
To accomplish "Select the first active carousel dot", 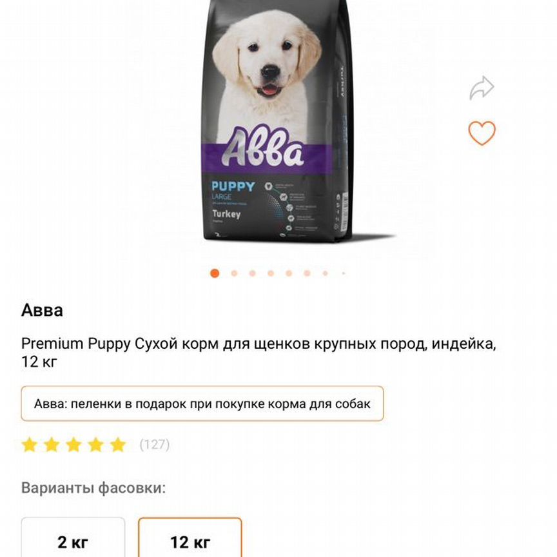I will [215, 273].
